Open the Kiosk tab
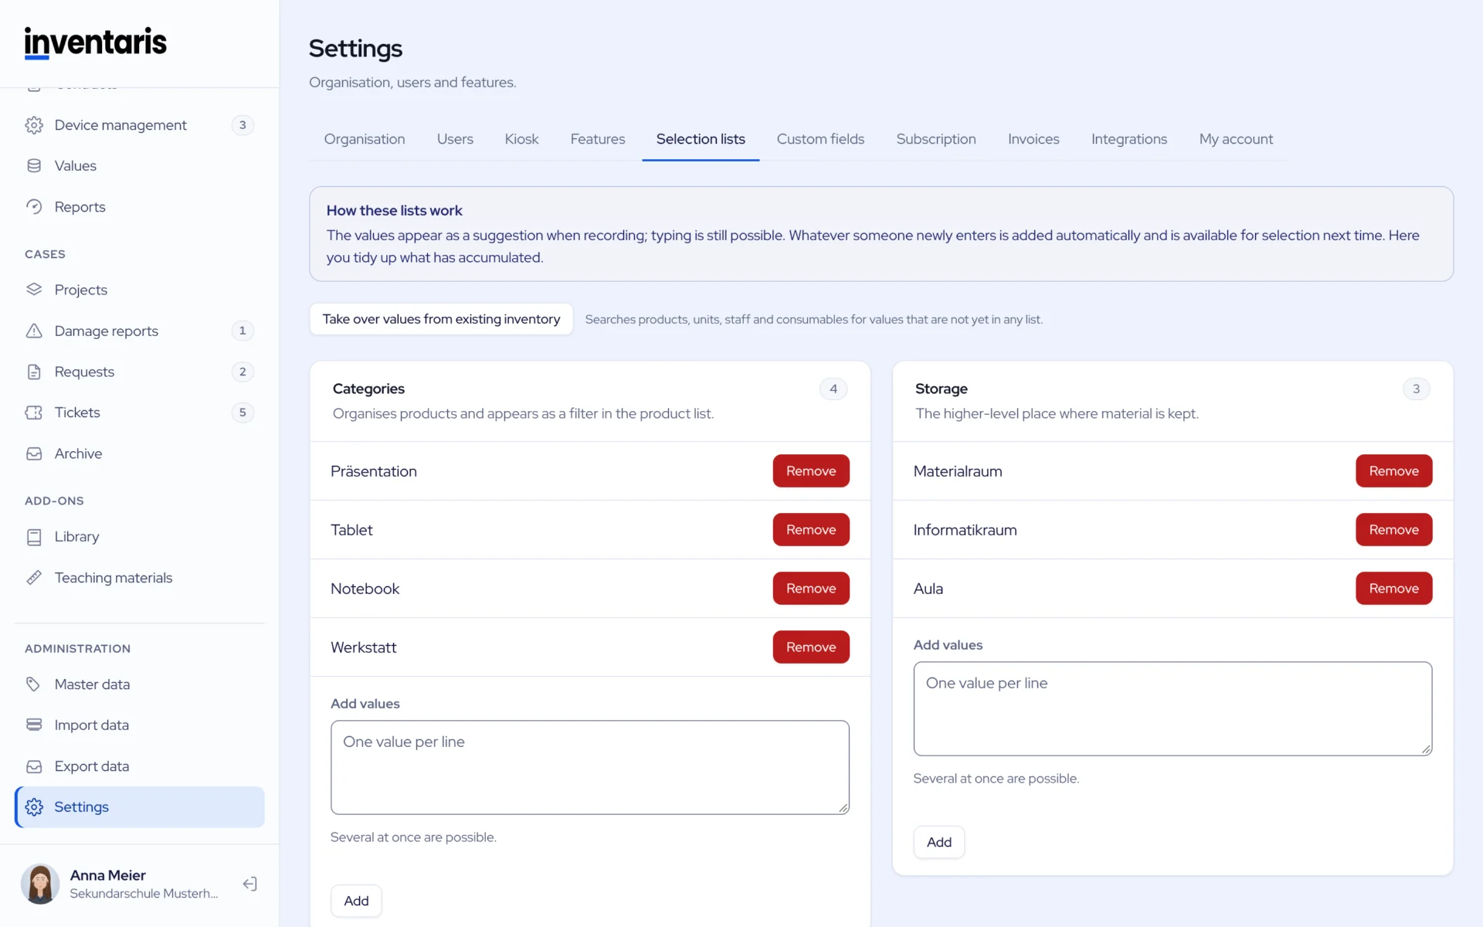 (x=521, y=139)
